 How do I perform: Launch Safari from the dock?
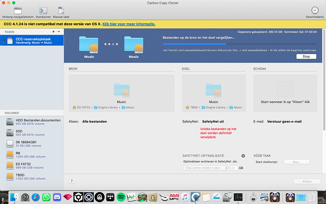coord(36,197)
